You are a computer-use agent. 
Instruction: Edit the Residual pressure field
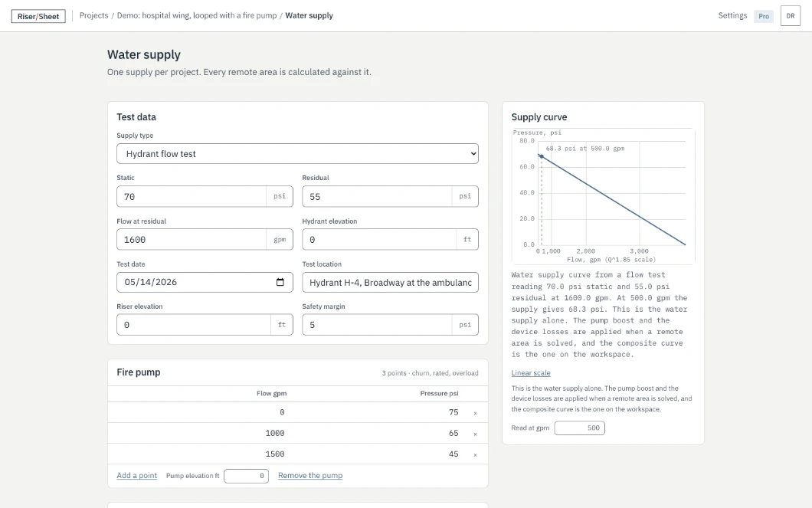point(377,196)
